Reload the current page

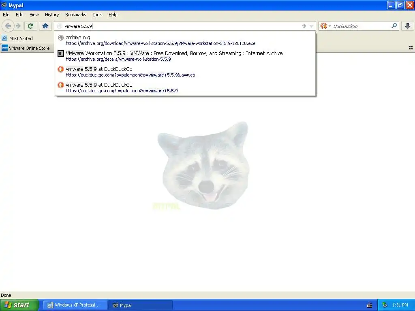point(30,26)
